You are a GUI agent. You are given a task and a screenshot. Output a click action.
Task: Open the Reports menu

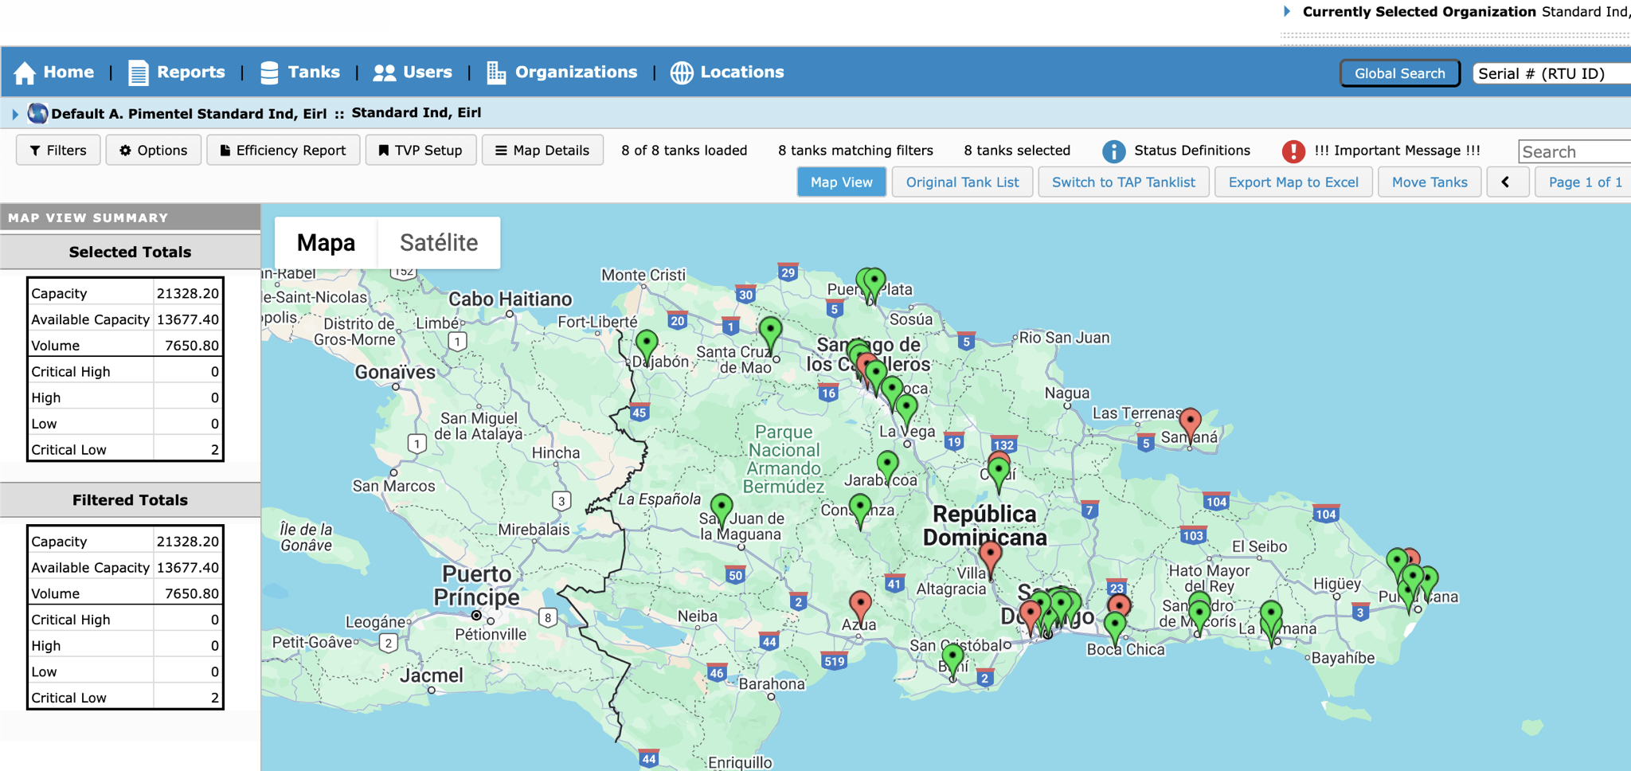pos(190,72)
